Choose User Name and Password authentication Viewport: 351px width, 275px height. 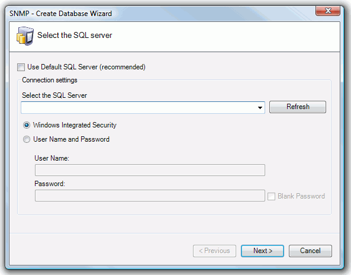[27, 139]
